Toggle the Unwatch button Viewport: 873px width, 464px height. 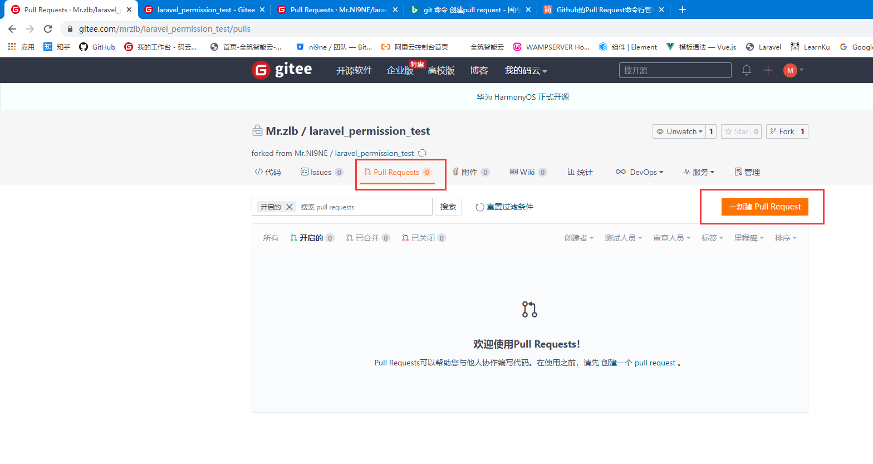[679, 131]
